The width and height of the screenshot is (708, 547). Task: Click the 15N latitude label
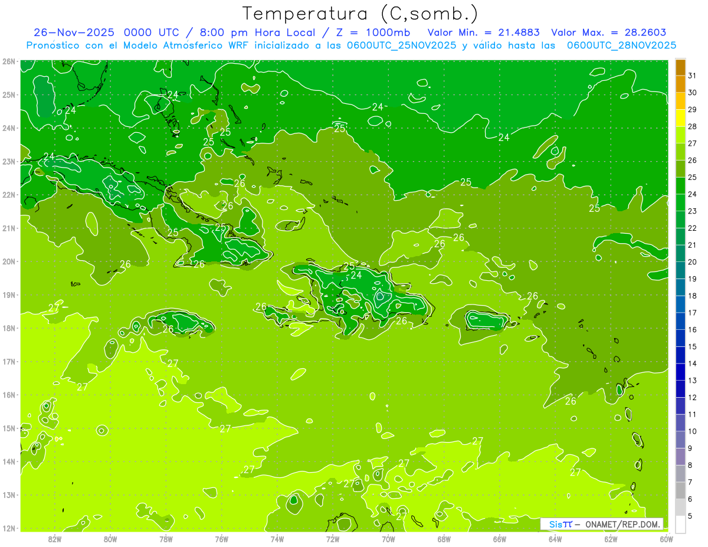[x=9, y=428]
